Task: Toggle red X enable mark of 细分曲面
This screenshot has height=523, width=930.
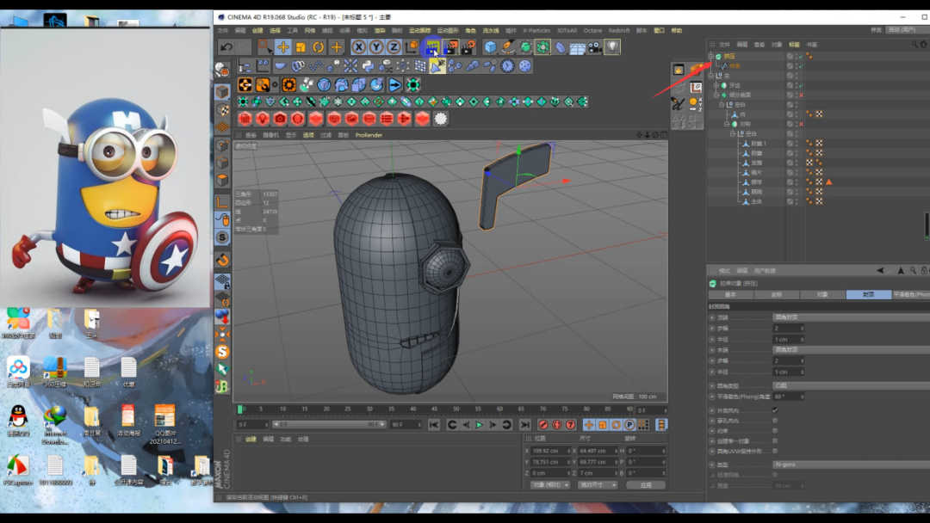Action: [x=802, y=95]
